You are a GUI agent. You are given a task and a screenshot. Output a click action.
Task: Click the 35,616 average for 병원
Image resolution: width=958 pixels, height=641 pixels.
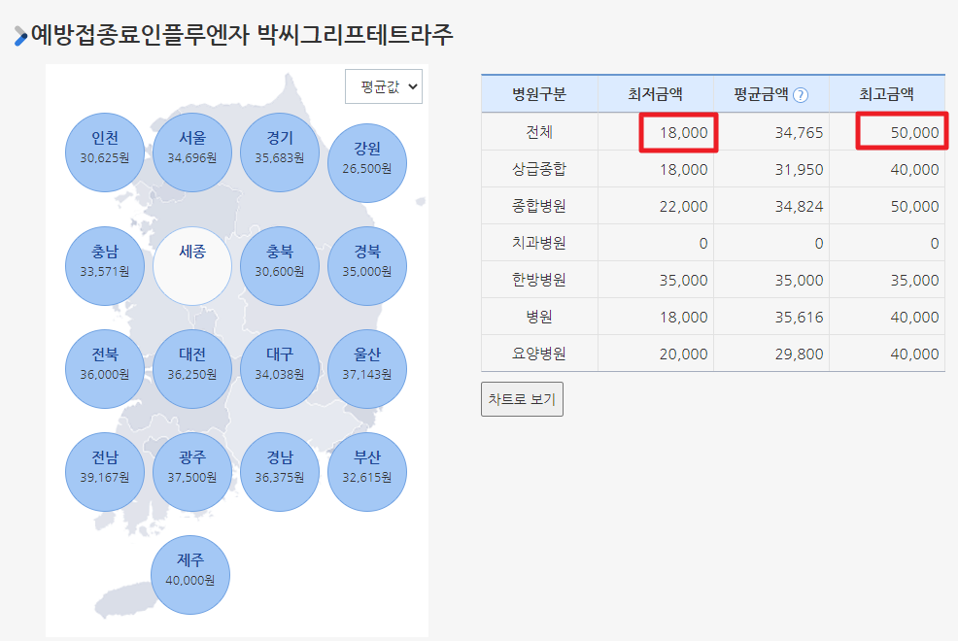[800, 318]
